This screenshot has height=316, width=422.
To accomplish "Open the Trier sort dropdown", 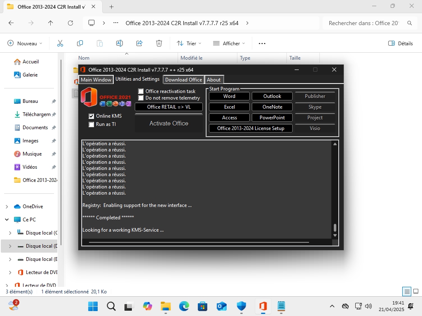I will click(x=189, y=43).
